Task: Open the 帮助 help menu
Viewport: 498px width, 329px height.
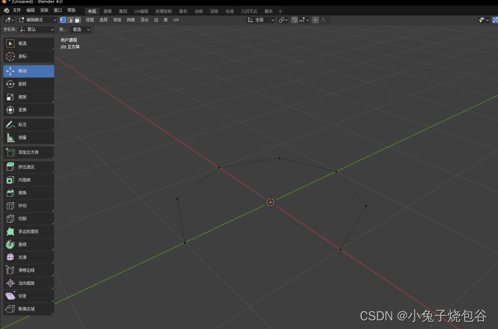Action: 72,11
